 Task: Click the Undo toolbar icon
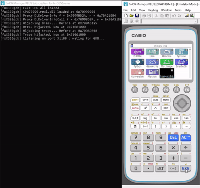click(174, 16)
